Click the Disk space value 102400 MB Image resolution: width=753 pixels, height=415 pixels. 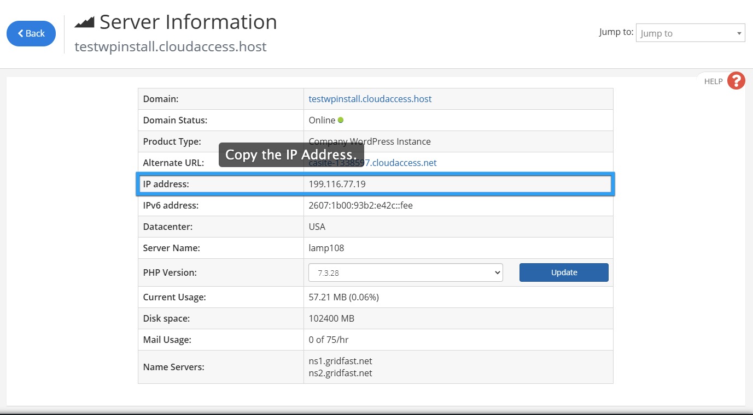coord(331,318)
